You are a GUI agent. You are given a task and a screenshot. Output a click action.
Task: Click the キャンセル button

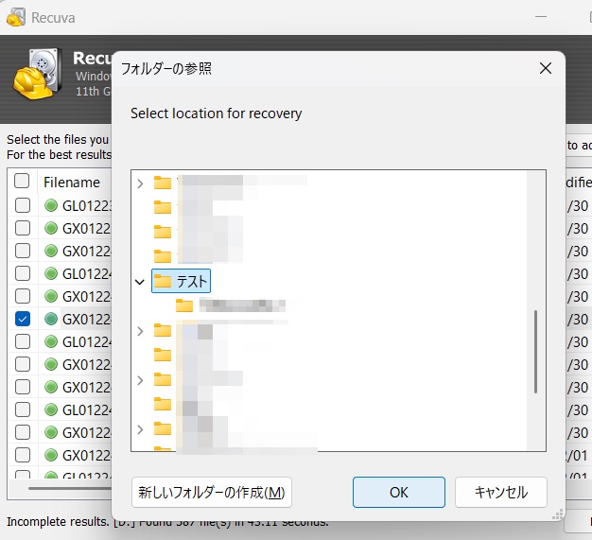click(x=500, y=492)
